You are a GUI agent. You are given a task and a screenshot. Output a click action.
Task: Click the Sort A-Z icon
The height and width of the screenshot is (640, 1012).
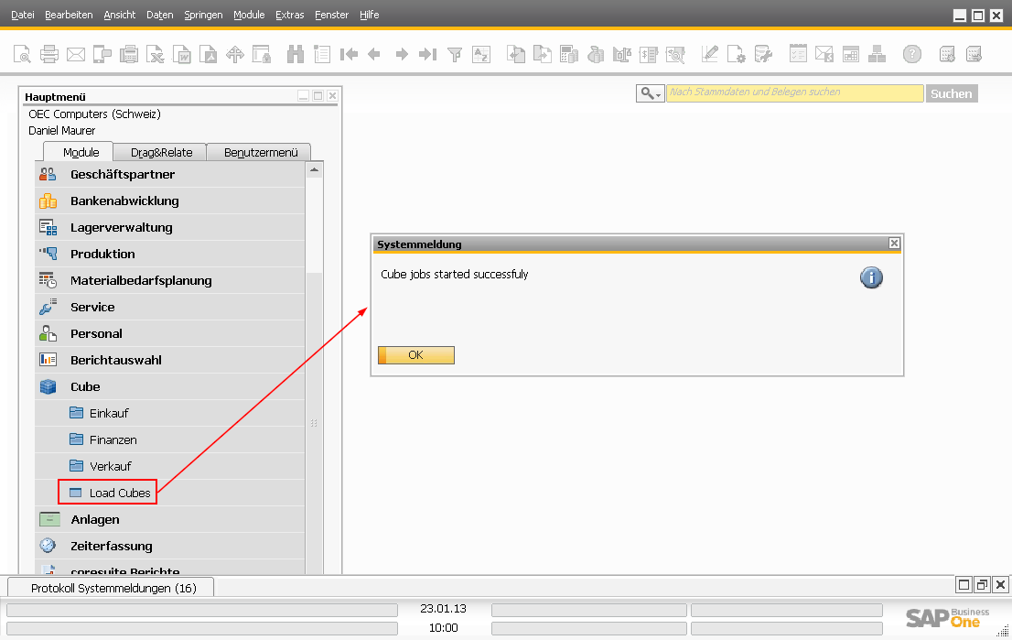pos(481,54)
